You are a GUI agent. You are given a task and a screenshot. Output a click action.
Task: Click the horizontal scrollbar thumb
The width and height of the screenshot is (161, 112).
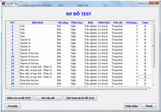click(x=78, y=88)
